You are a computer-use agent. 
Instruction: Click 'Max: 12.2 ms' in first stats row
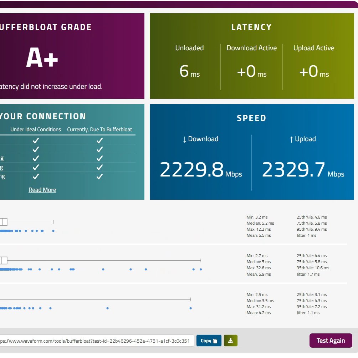click(259, 229)
